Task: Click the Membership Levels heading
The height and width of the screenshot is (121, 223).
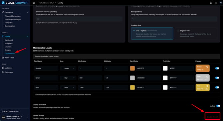Action: [42, 48]
